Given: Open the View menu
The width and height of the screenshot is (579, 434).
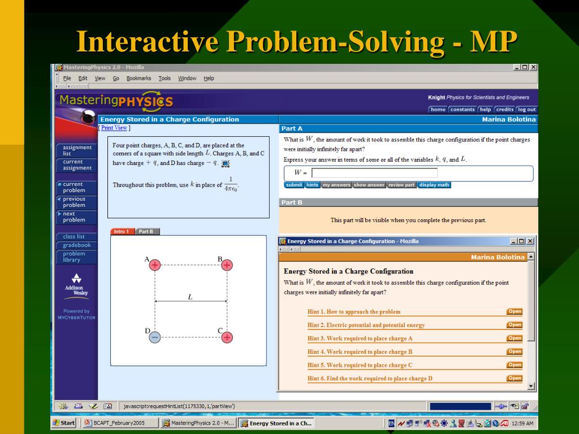Looking at the screenshot, I should 100,78.
